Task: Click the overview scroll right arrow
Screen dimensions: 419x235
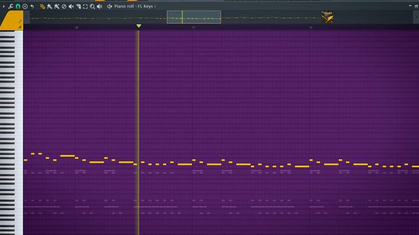Action: pyautogui.click(x=416, y=17)
